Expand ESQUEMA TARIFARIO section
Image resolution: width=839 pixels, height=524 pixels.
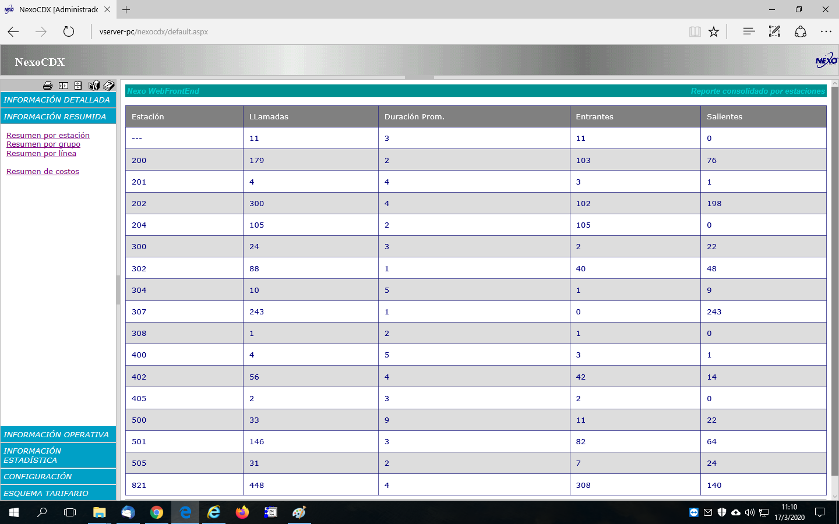click(x=58, y=493)
